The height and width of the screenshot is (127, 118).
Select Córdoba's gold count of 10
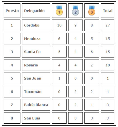click(x=59, y=25)
